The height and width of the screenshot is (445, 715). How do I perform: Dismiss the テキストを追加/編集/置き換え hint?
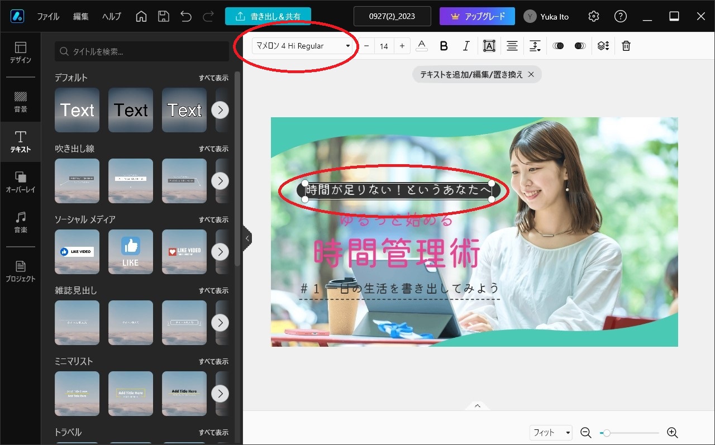531,74
